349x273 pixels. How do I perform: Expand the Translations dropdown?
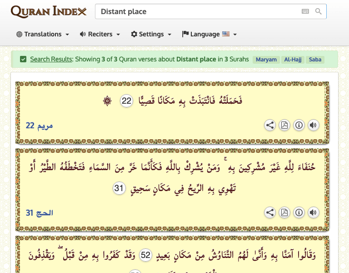click(43, 34)
